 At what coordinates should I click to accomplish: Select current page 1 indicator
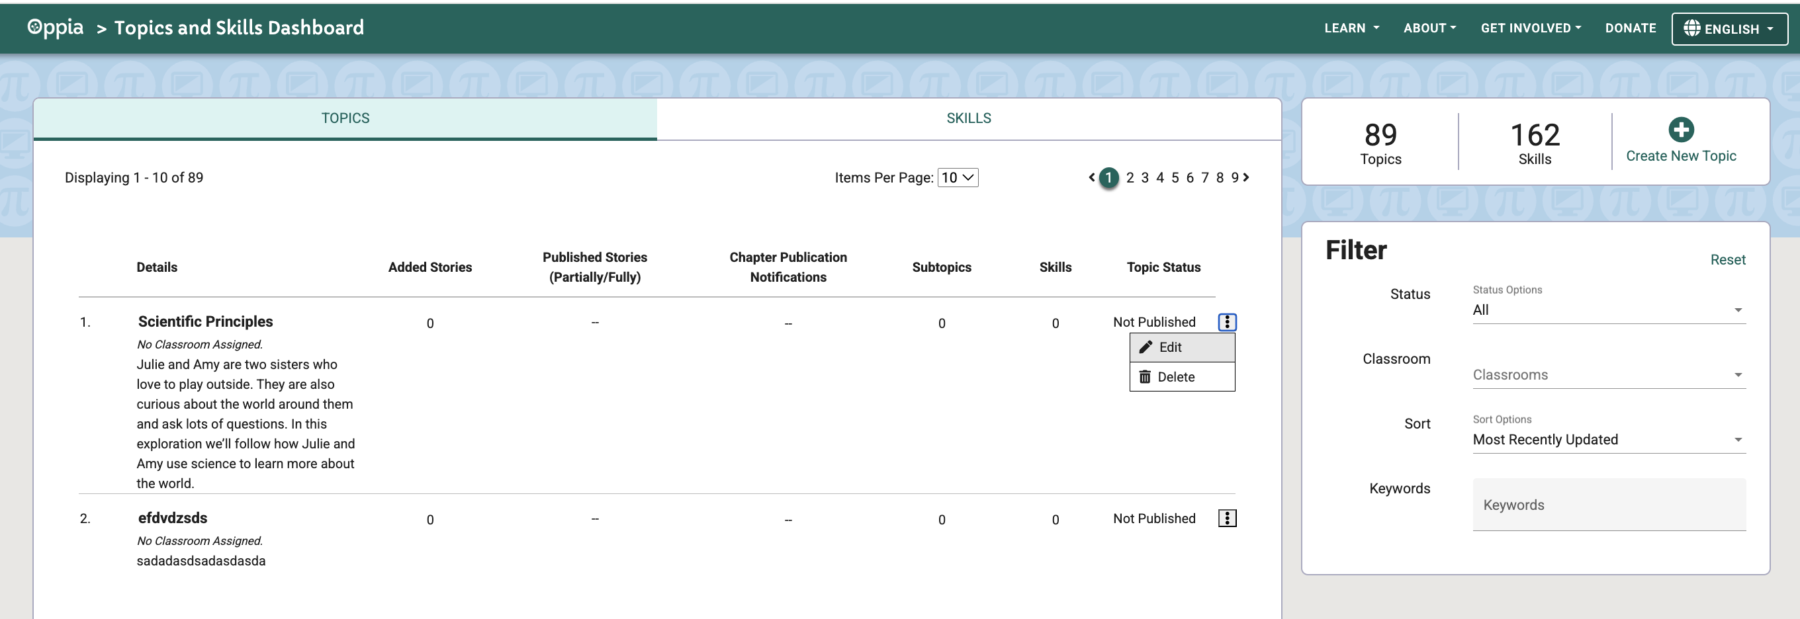(1108, 177)
